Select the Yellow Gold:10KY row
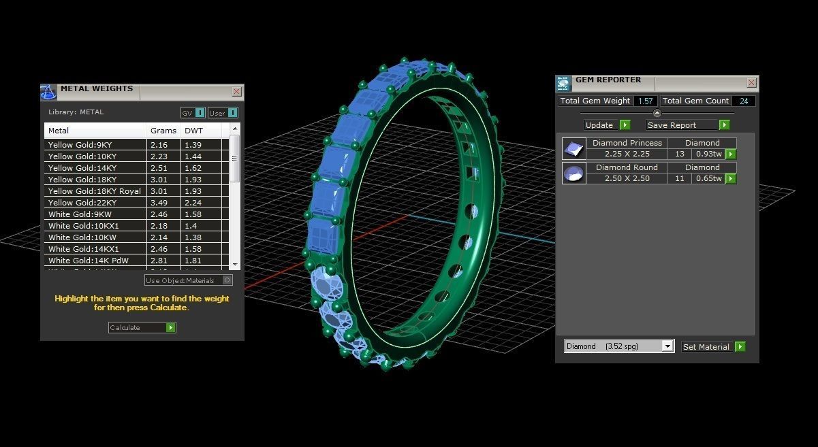 [x=137, y=156]
